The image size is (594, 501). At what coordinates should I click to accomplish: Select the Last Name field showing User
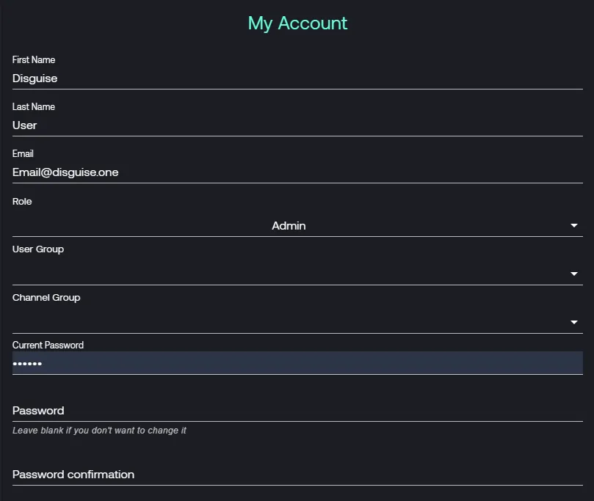click(x=294, y=125)
